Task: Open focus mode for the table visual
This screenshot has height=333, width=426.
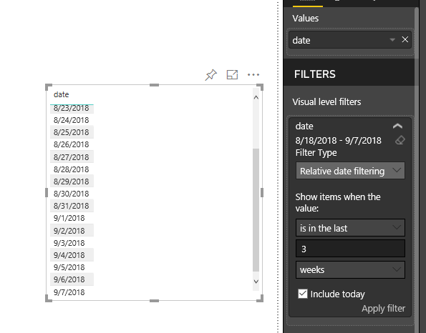Action: pos(232,74)
